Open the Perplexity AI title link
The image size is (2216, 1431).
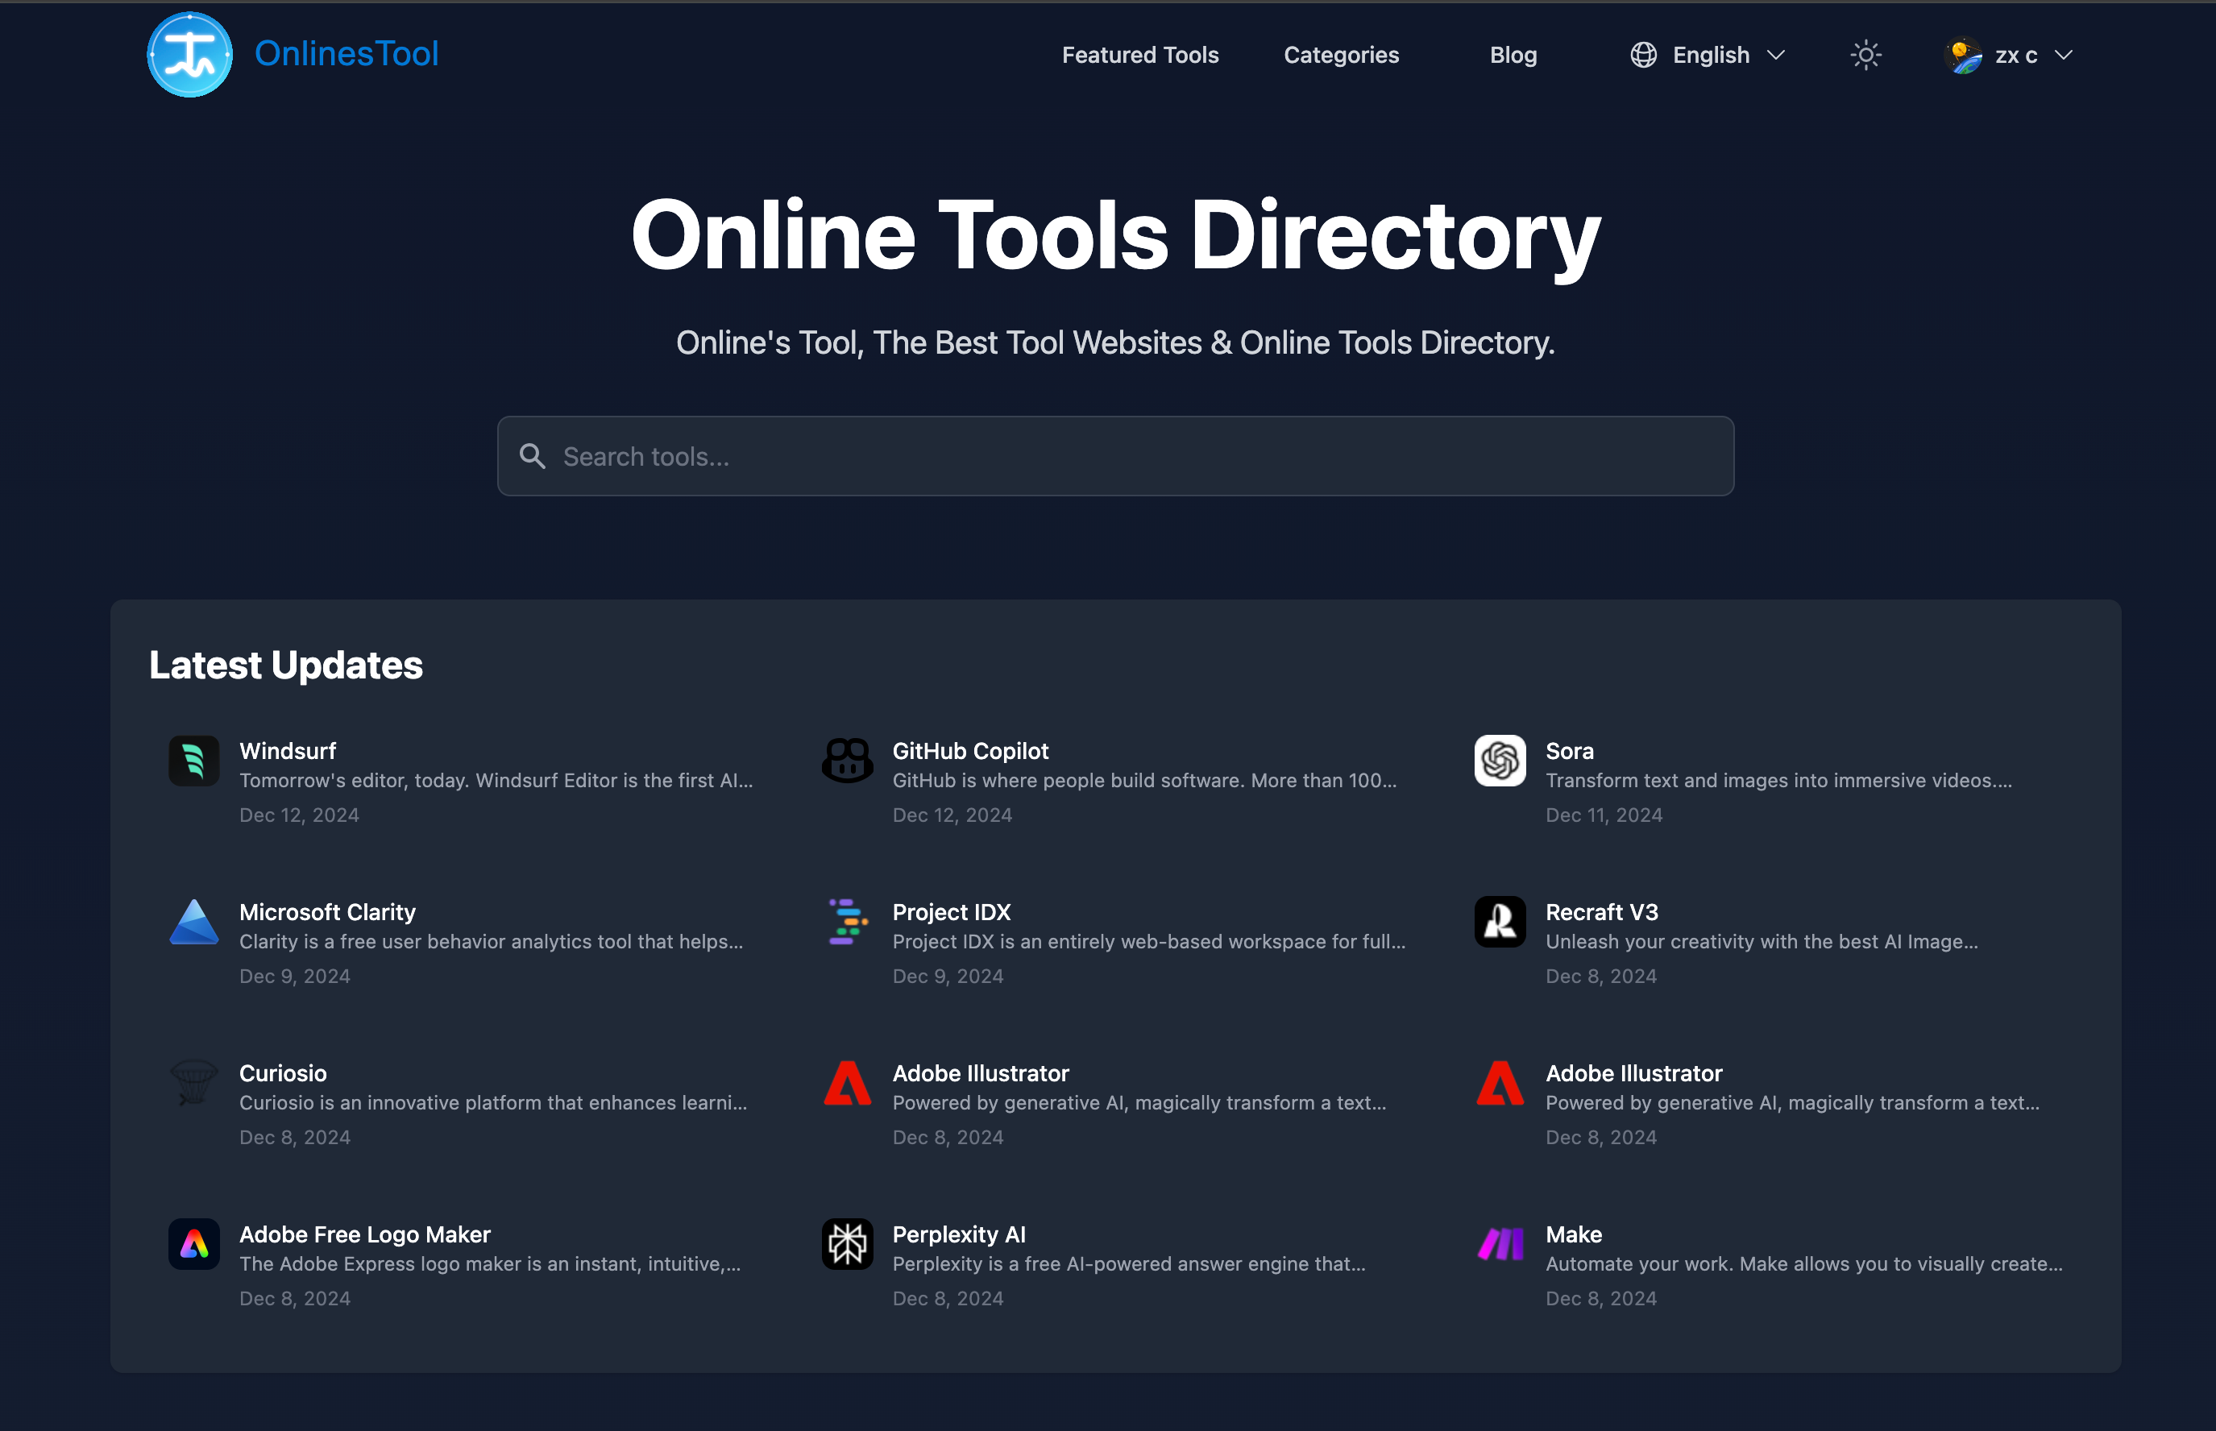tap(959, 1234)
